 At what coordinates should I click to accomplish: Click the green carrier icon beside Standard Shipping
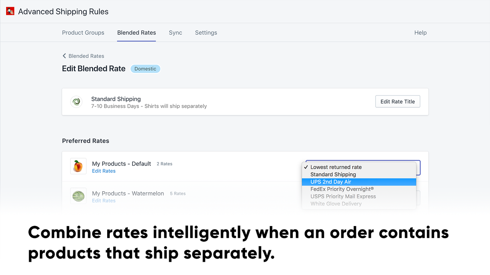[76, 102]
